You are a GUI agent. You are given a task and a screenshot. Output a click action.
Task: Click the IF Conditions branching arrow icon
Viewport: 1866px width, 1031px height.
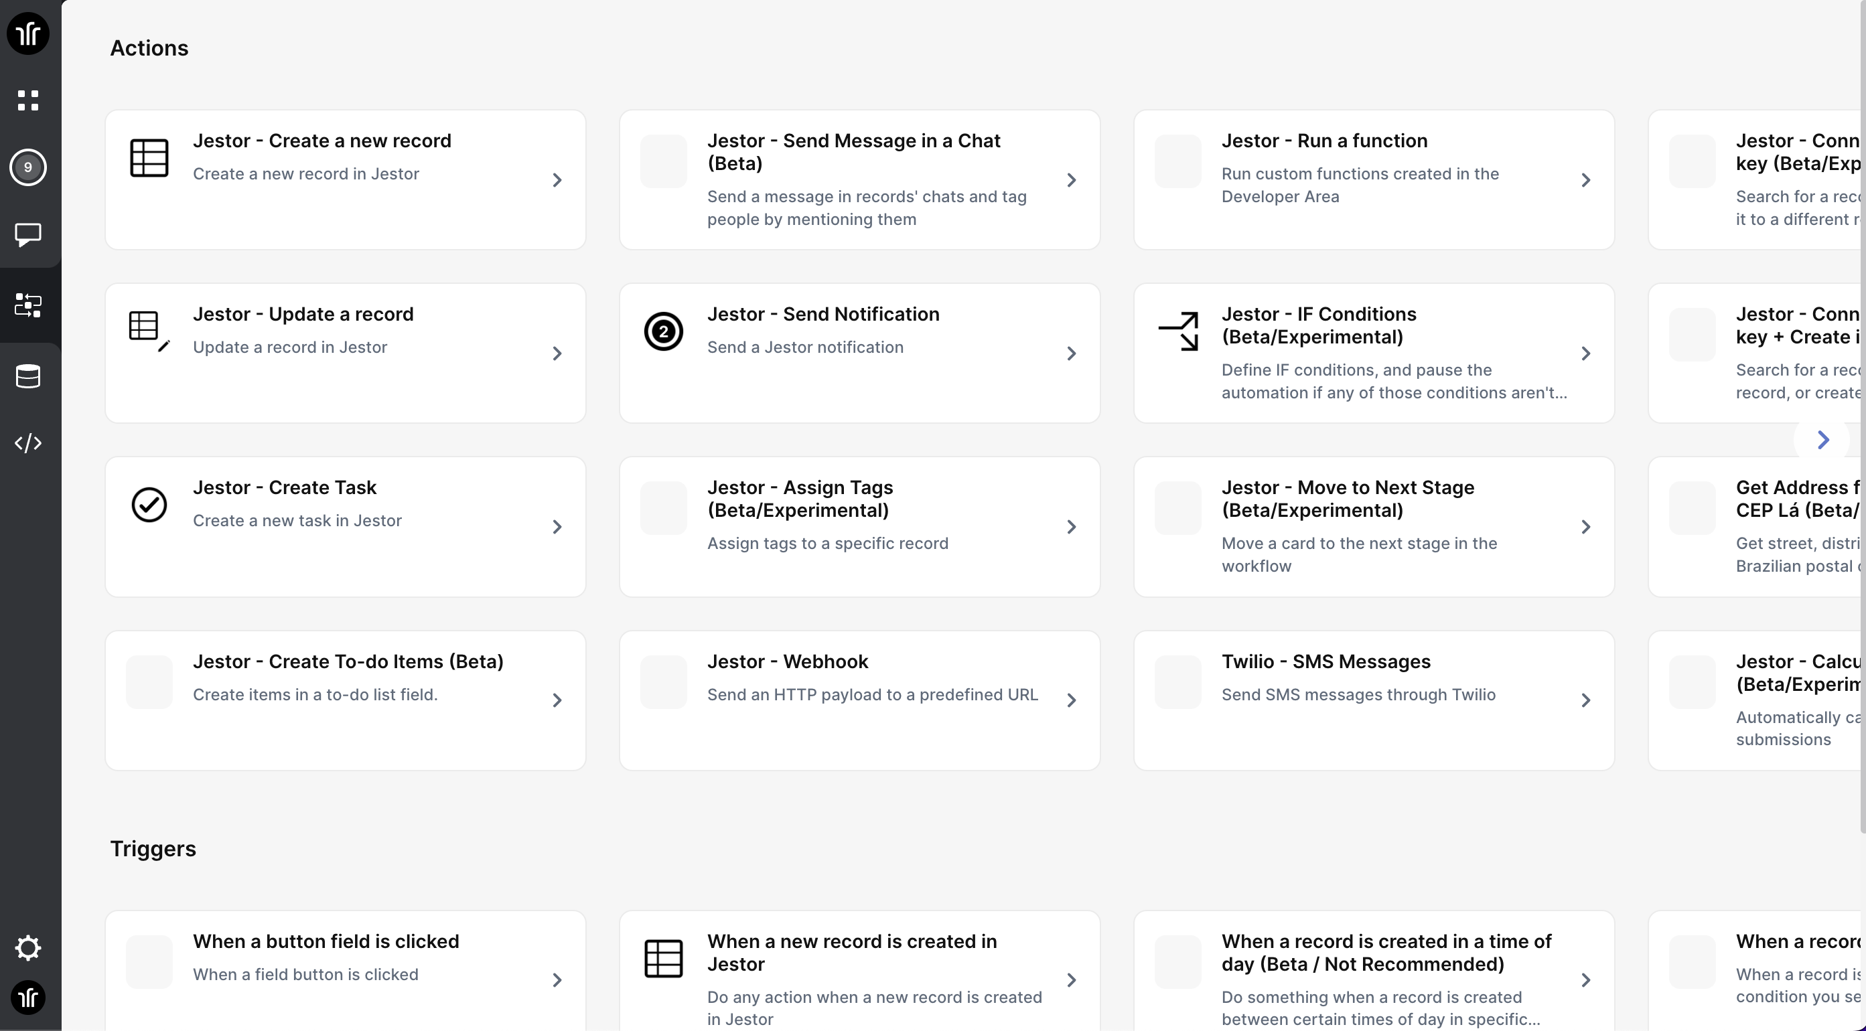coord(1178,331)
